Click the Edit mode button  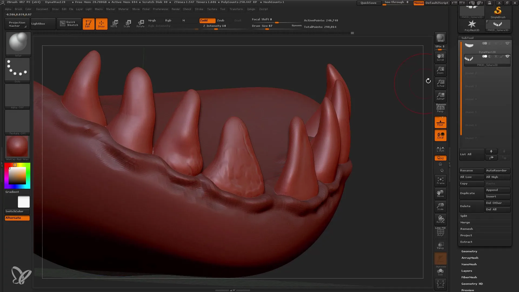(x=88, y=24)
